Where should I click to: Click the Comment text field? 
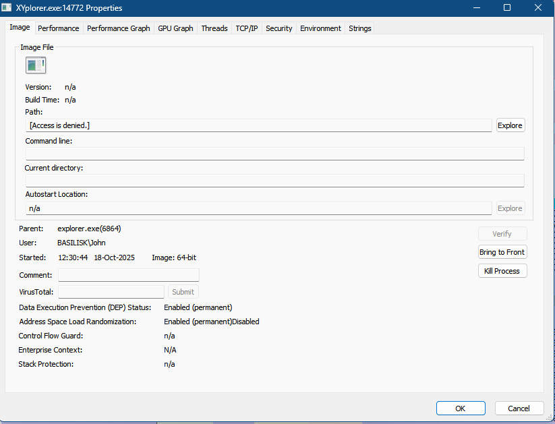[128, 275]
